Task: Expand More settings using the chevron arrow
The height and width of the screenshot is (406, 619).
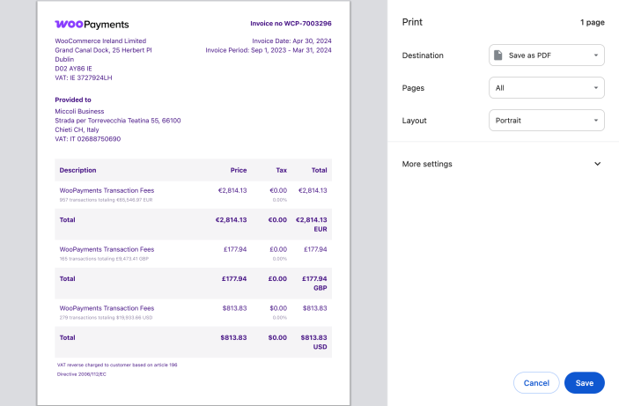Action: tap(597, 164)
